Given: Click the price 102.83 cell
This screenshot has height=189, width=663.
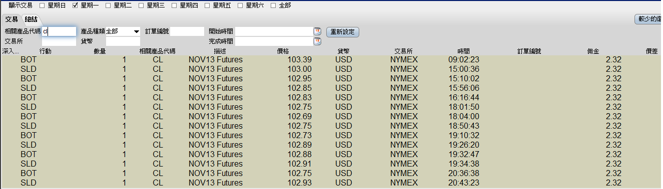Looking at the screenshot, I should tap(300, 97).
